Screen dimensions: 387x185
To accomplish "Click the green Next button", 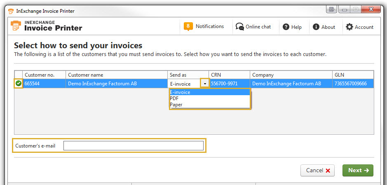I will tap(358, 171).
